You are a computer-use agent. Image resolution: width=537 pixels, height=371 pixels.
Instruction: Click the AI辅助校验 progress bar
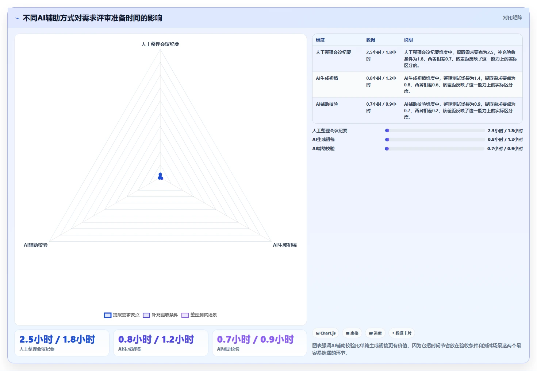pos(434,149)
